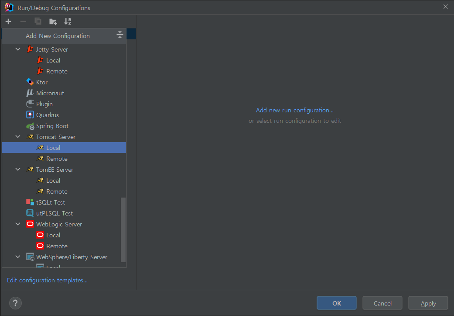Confirm with the OK button
Screen dimensions: 454x316
(336, 303)
